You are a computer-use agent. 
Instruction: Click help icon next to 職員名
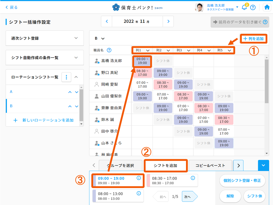click(109, 50)
